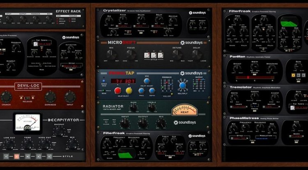Select Decapitator style A

point(39,156)
